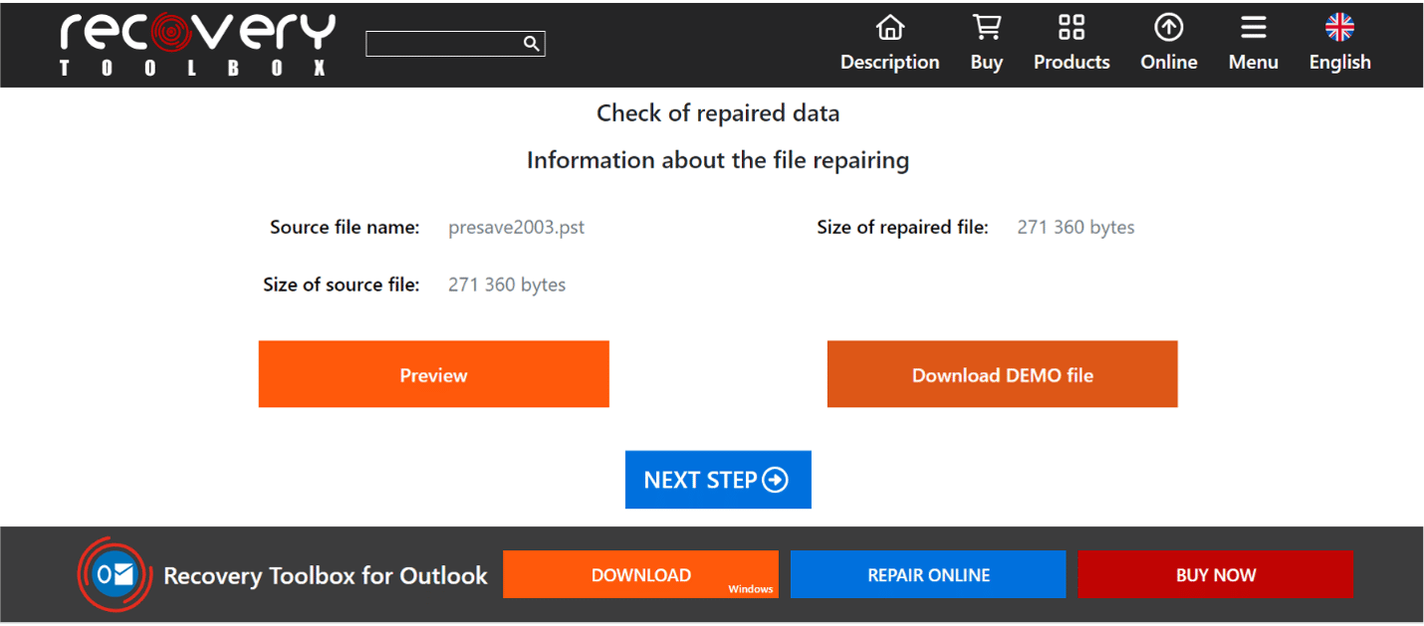This screenshot has width=1424, height=626.
Task: Click the orange Preview button
Action: click(x=433, y=374)
